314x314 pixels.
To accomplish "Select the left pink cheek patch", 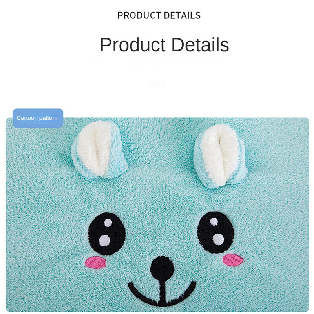I will 95,262.
